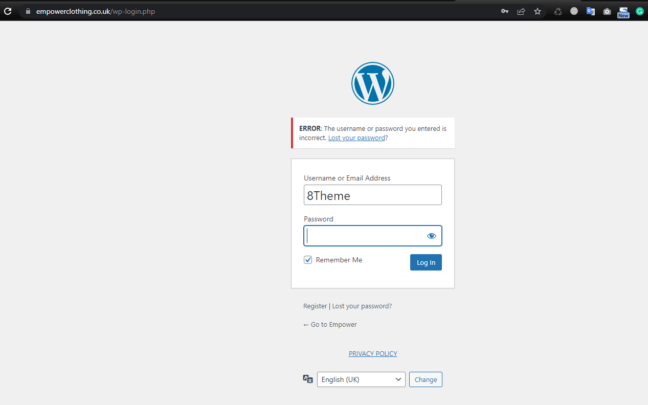
Task: Click the address bar URL
Action: pos(96,11)
